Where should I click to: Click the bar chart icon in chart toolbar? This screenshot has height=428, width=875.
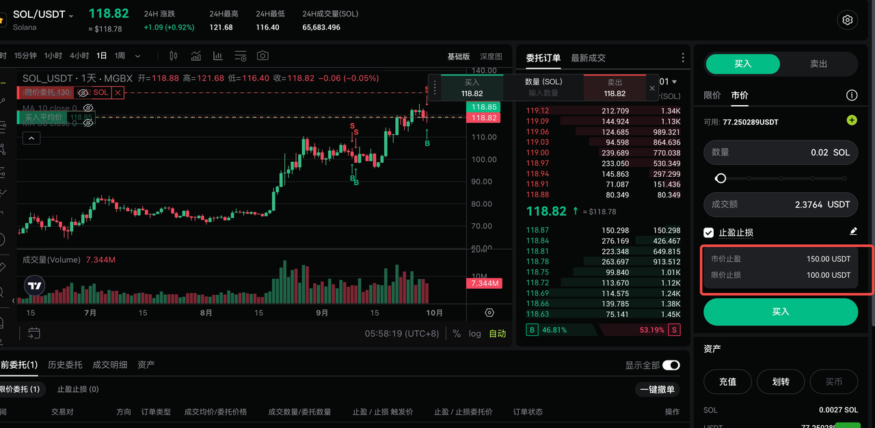coord(218,56)
